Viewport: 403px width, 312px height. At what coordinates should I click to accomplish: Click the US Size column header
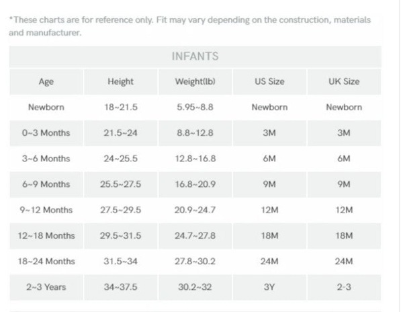click(x=269, y=81)
